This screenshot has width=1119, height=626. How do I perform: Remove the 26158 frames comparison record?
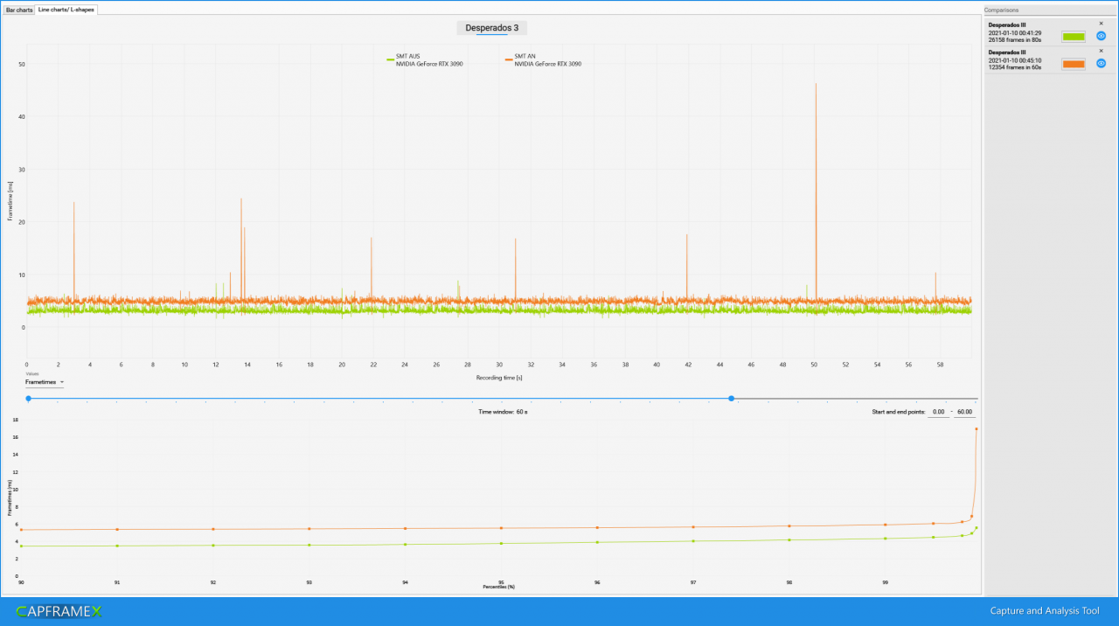click(x=1101, y=24)
